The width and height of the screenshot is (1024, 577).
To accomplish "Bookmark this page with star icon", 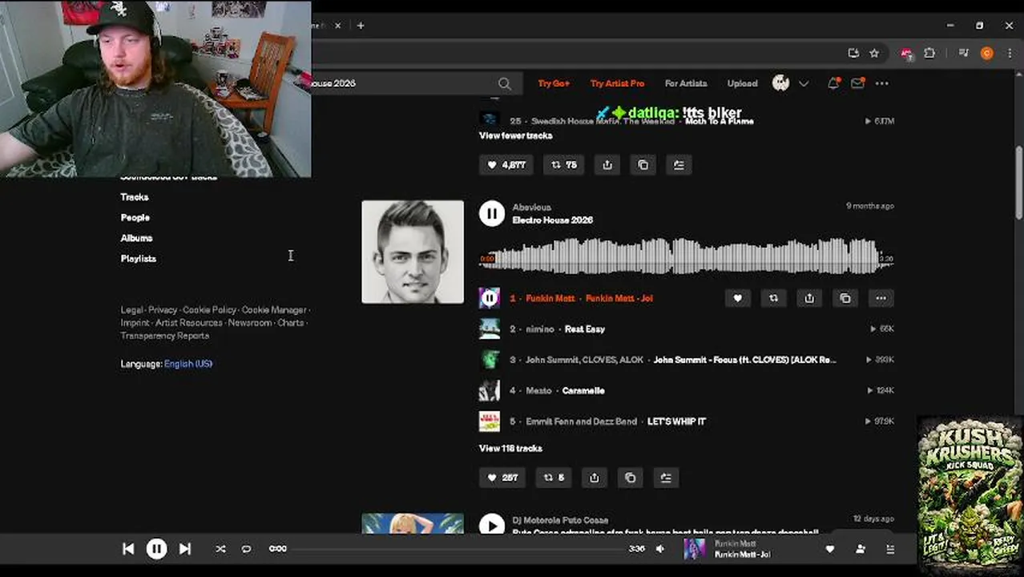I will (874, 53).
